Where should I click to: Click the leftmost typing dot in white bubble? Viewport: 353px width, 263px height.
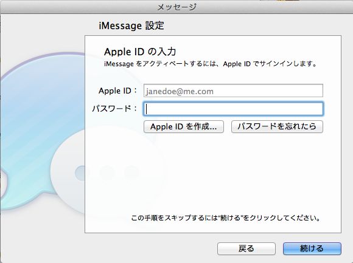tap(83, 173)
